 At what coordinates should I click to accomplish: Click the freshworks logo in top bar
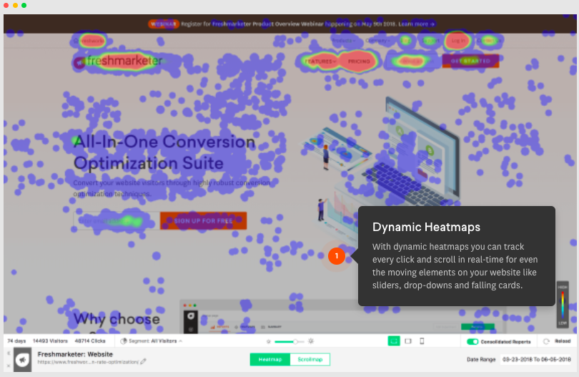pos(90,41)
